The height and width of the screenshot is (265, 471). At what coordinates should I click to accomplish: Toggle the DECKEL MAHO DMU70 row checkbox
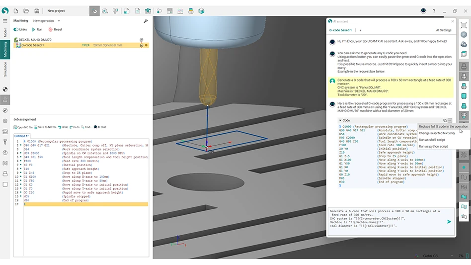[142, 40]
